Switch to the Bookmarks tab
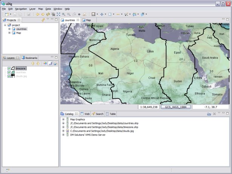Screen dimensions: 232x174 coord(29,58)
